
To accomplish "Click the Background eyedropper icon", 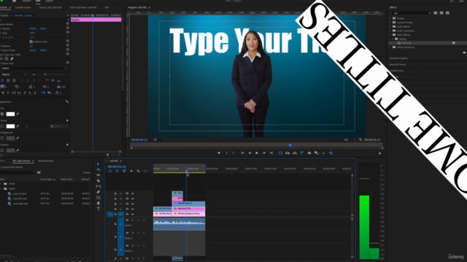I will 18,138.
